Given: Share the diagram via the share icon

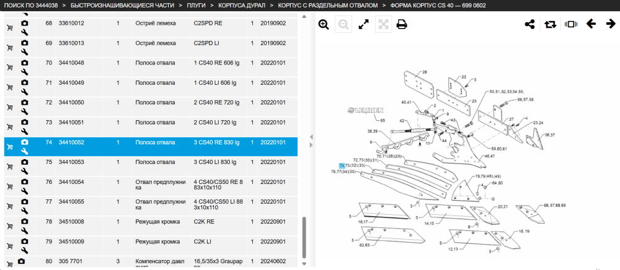Looking at the screenshot, I should (529, 25).
